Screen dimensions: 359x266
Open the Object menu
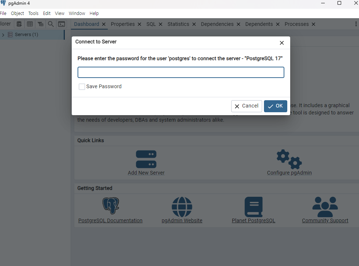tap(17, 13)
